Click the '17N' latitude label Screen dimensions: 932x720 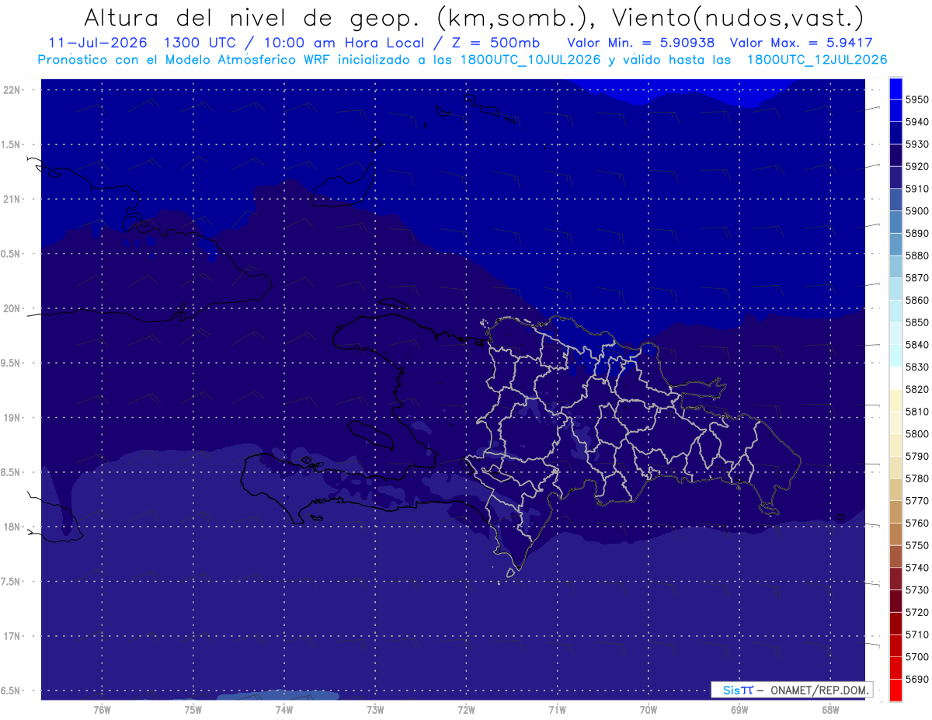coord(12,636)
